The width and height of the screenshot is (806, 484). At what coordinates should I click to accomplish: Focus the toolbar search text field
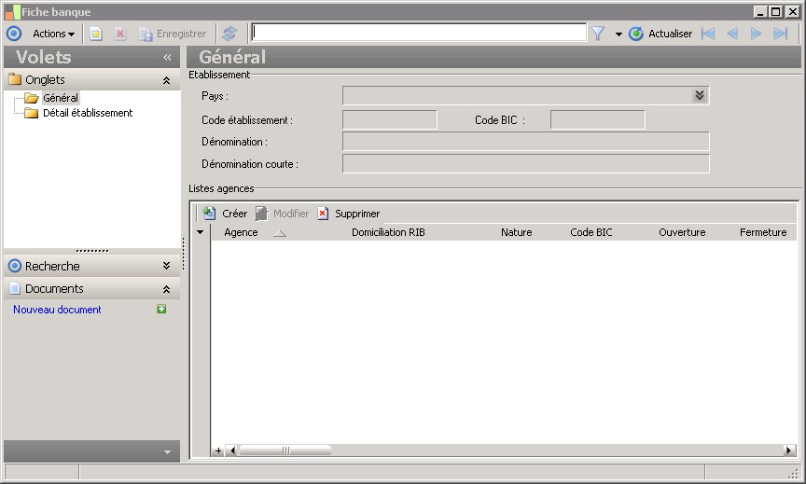click(419, 33)
